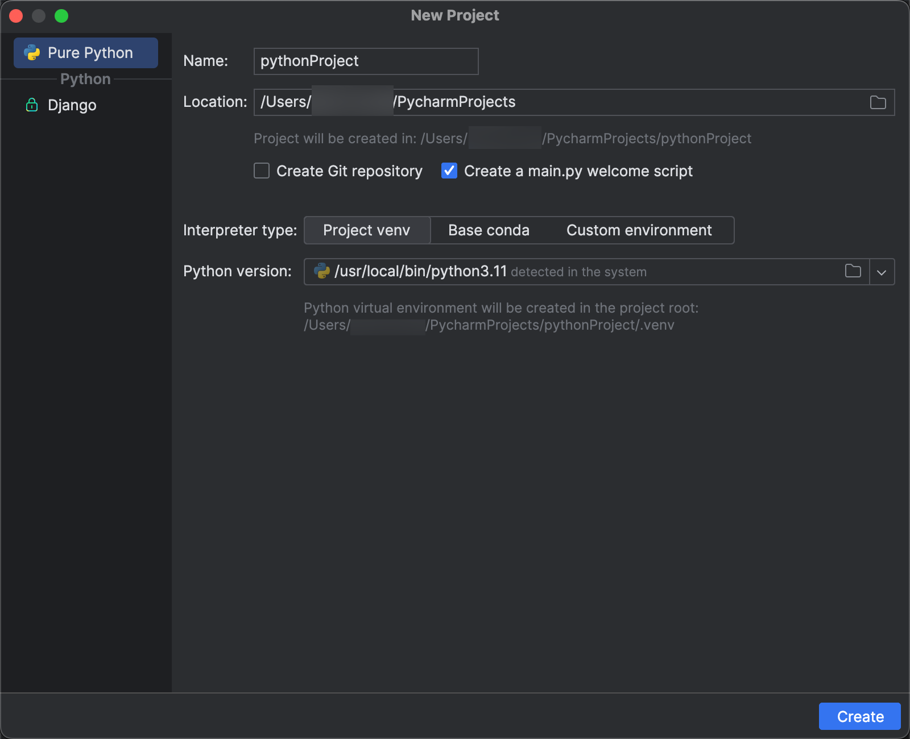Click the yellow minimize window button
This screenshot has width=910, height=739.
pos(39,16)
